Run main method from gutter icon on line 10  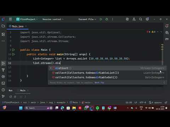(x=13, y=54)
